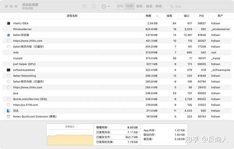234x149 pixels.
Task: Sort by PID column header
Action: pyautogui.click(x=201, y=16)
